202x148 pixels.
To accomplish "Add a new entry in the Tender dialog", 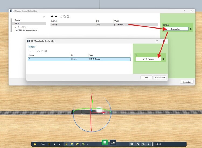I will point(30,51).
